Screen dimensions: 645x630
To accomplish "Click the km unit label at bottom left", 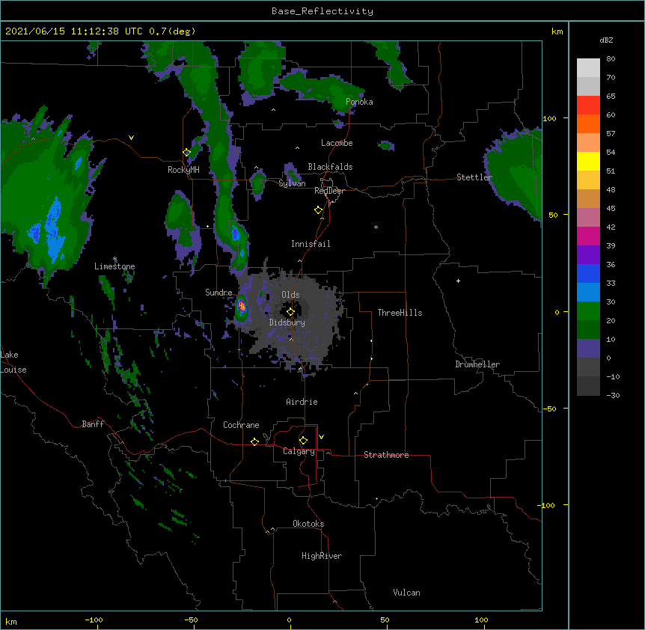I will coord(11,621).
